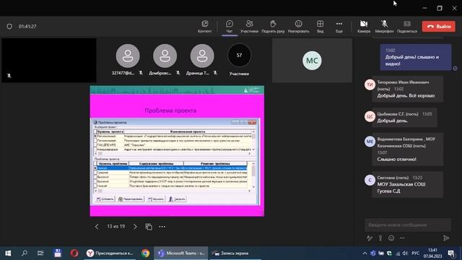Open the 57 more participants bubble
This screenshot has height=260, width=462.
coord(239,55)
